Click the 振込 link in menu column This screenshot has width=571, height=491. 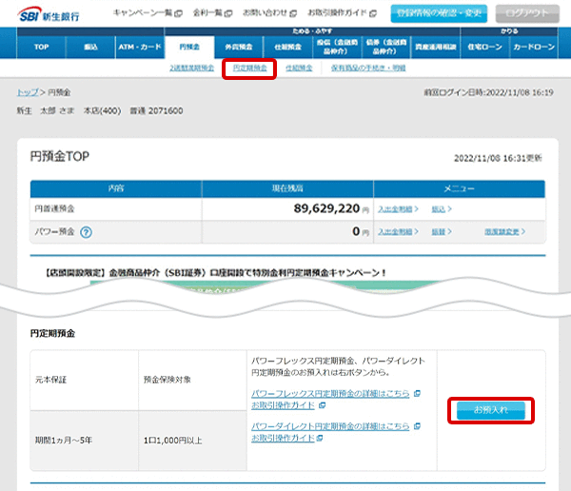[x=442, y=206]
